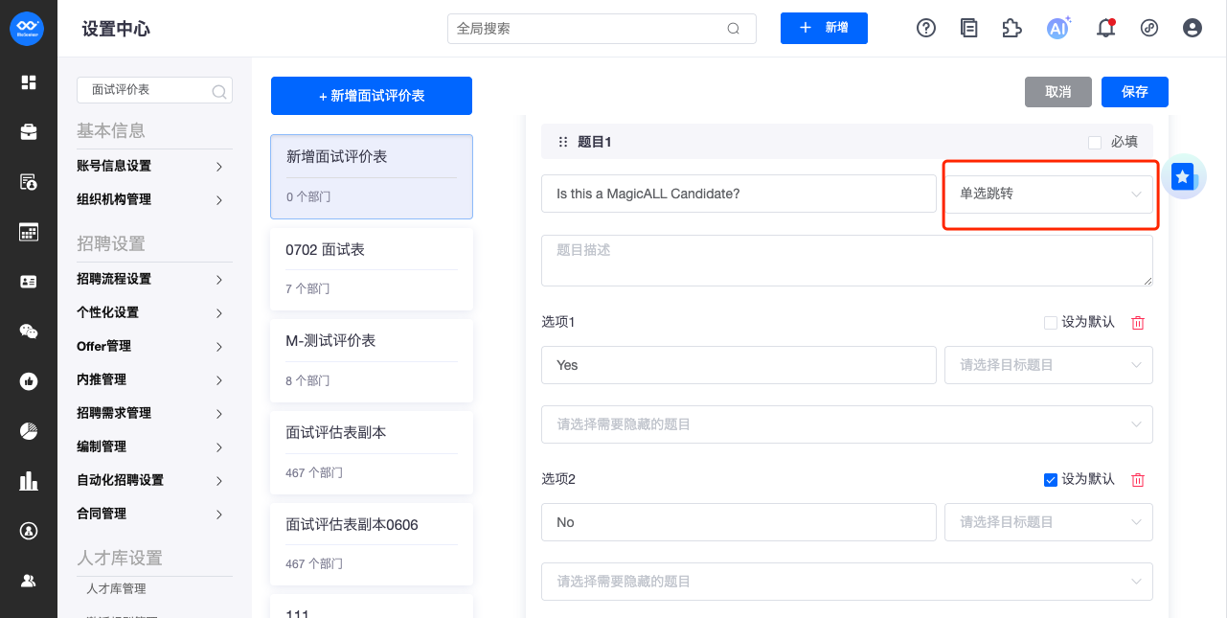Image resolution: width=1227 pixels, height=618 pixels.
Task: Open 请选择需要隐藏的题目 dropdown under Yes
Action: (x=847, y=424)
